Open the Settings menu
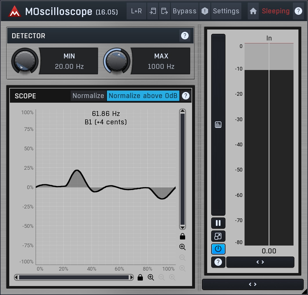This screenshot has width=308, height=295. 226,11
